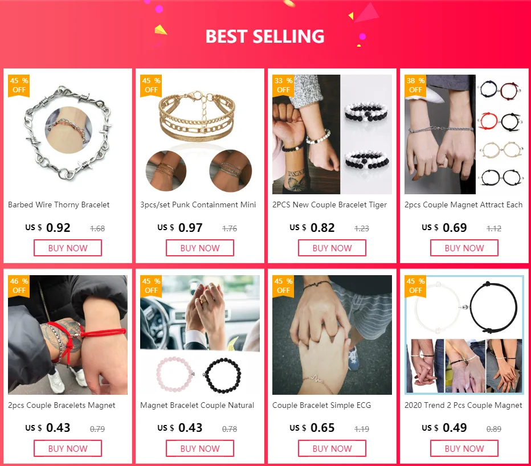Open the red rope bracelet photo
Image resolution: width=531 pixels, height=466 pixels.
click(x=68, y=335)
